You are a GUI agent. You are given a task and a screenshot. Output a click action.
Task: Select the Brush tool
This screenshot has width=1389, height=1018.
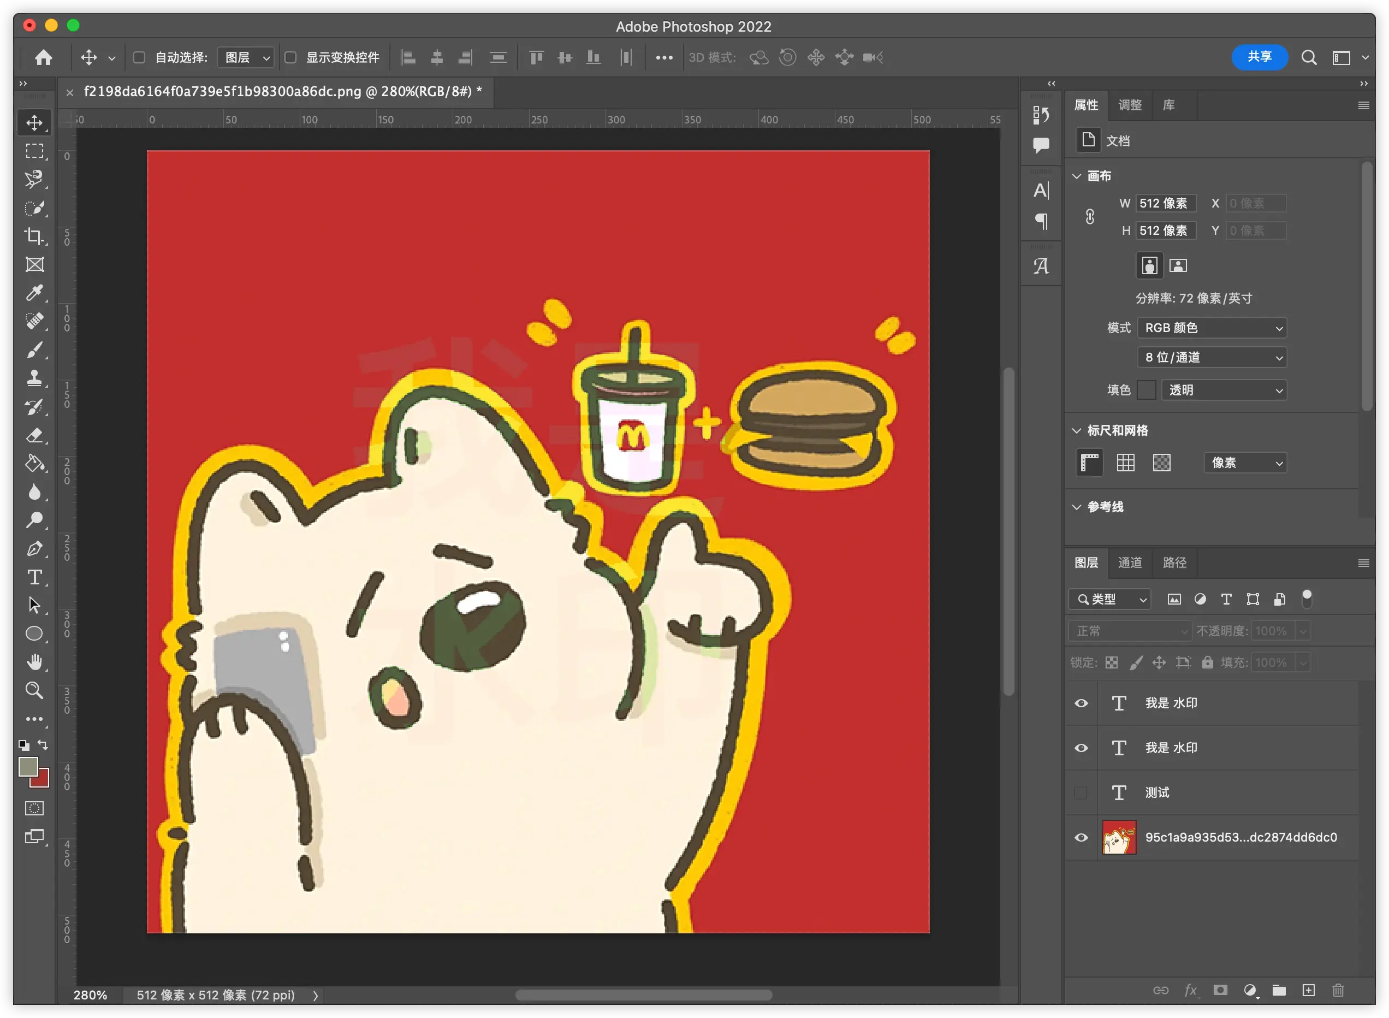(34, 350)
